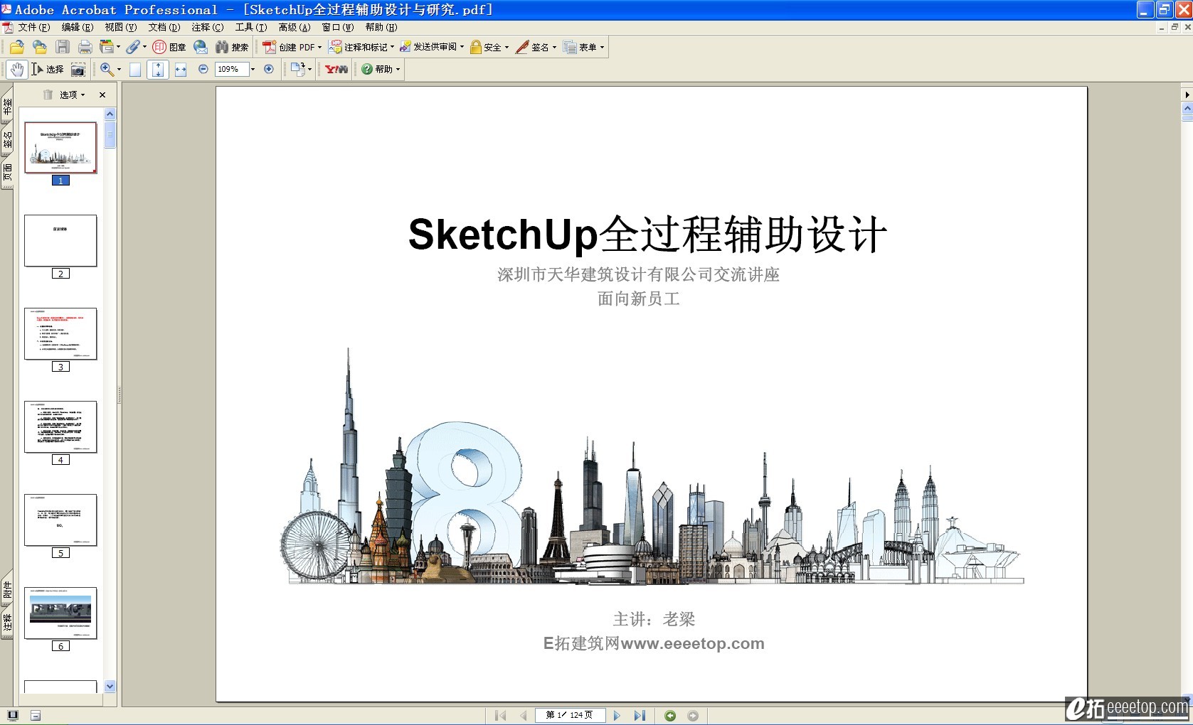This screenshot has width=1193, height=725.
Task: Open the 文档(D) menu
Action: click(x=164, y=27)
